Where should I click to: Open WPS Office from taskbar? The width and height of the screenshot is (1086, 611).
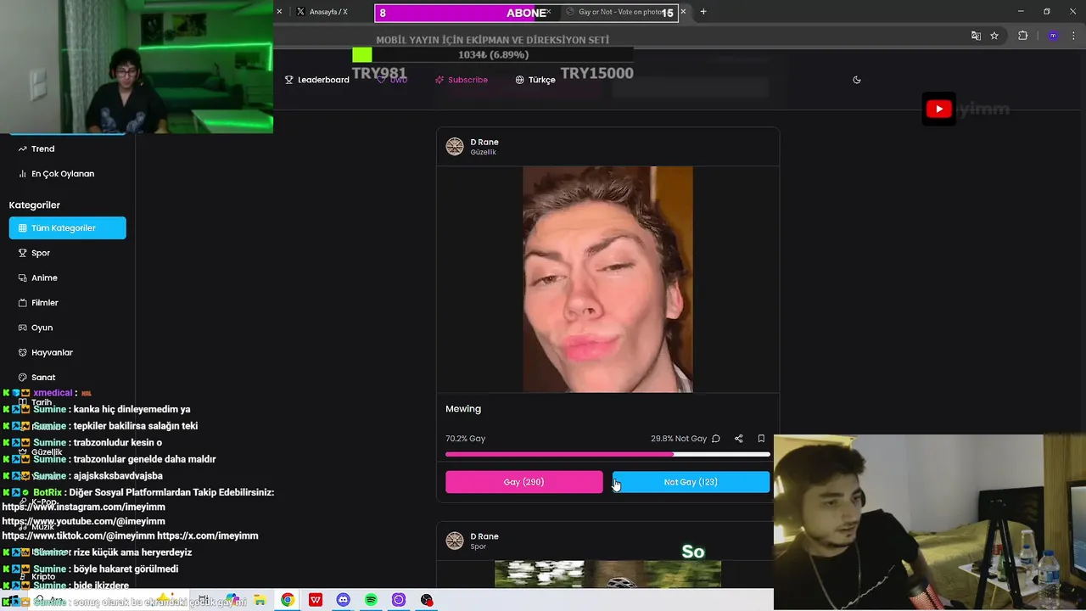[x=316, y=600]
